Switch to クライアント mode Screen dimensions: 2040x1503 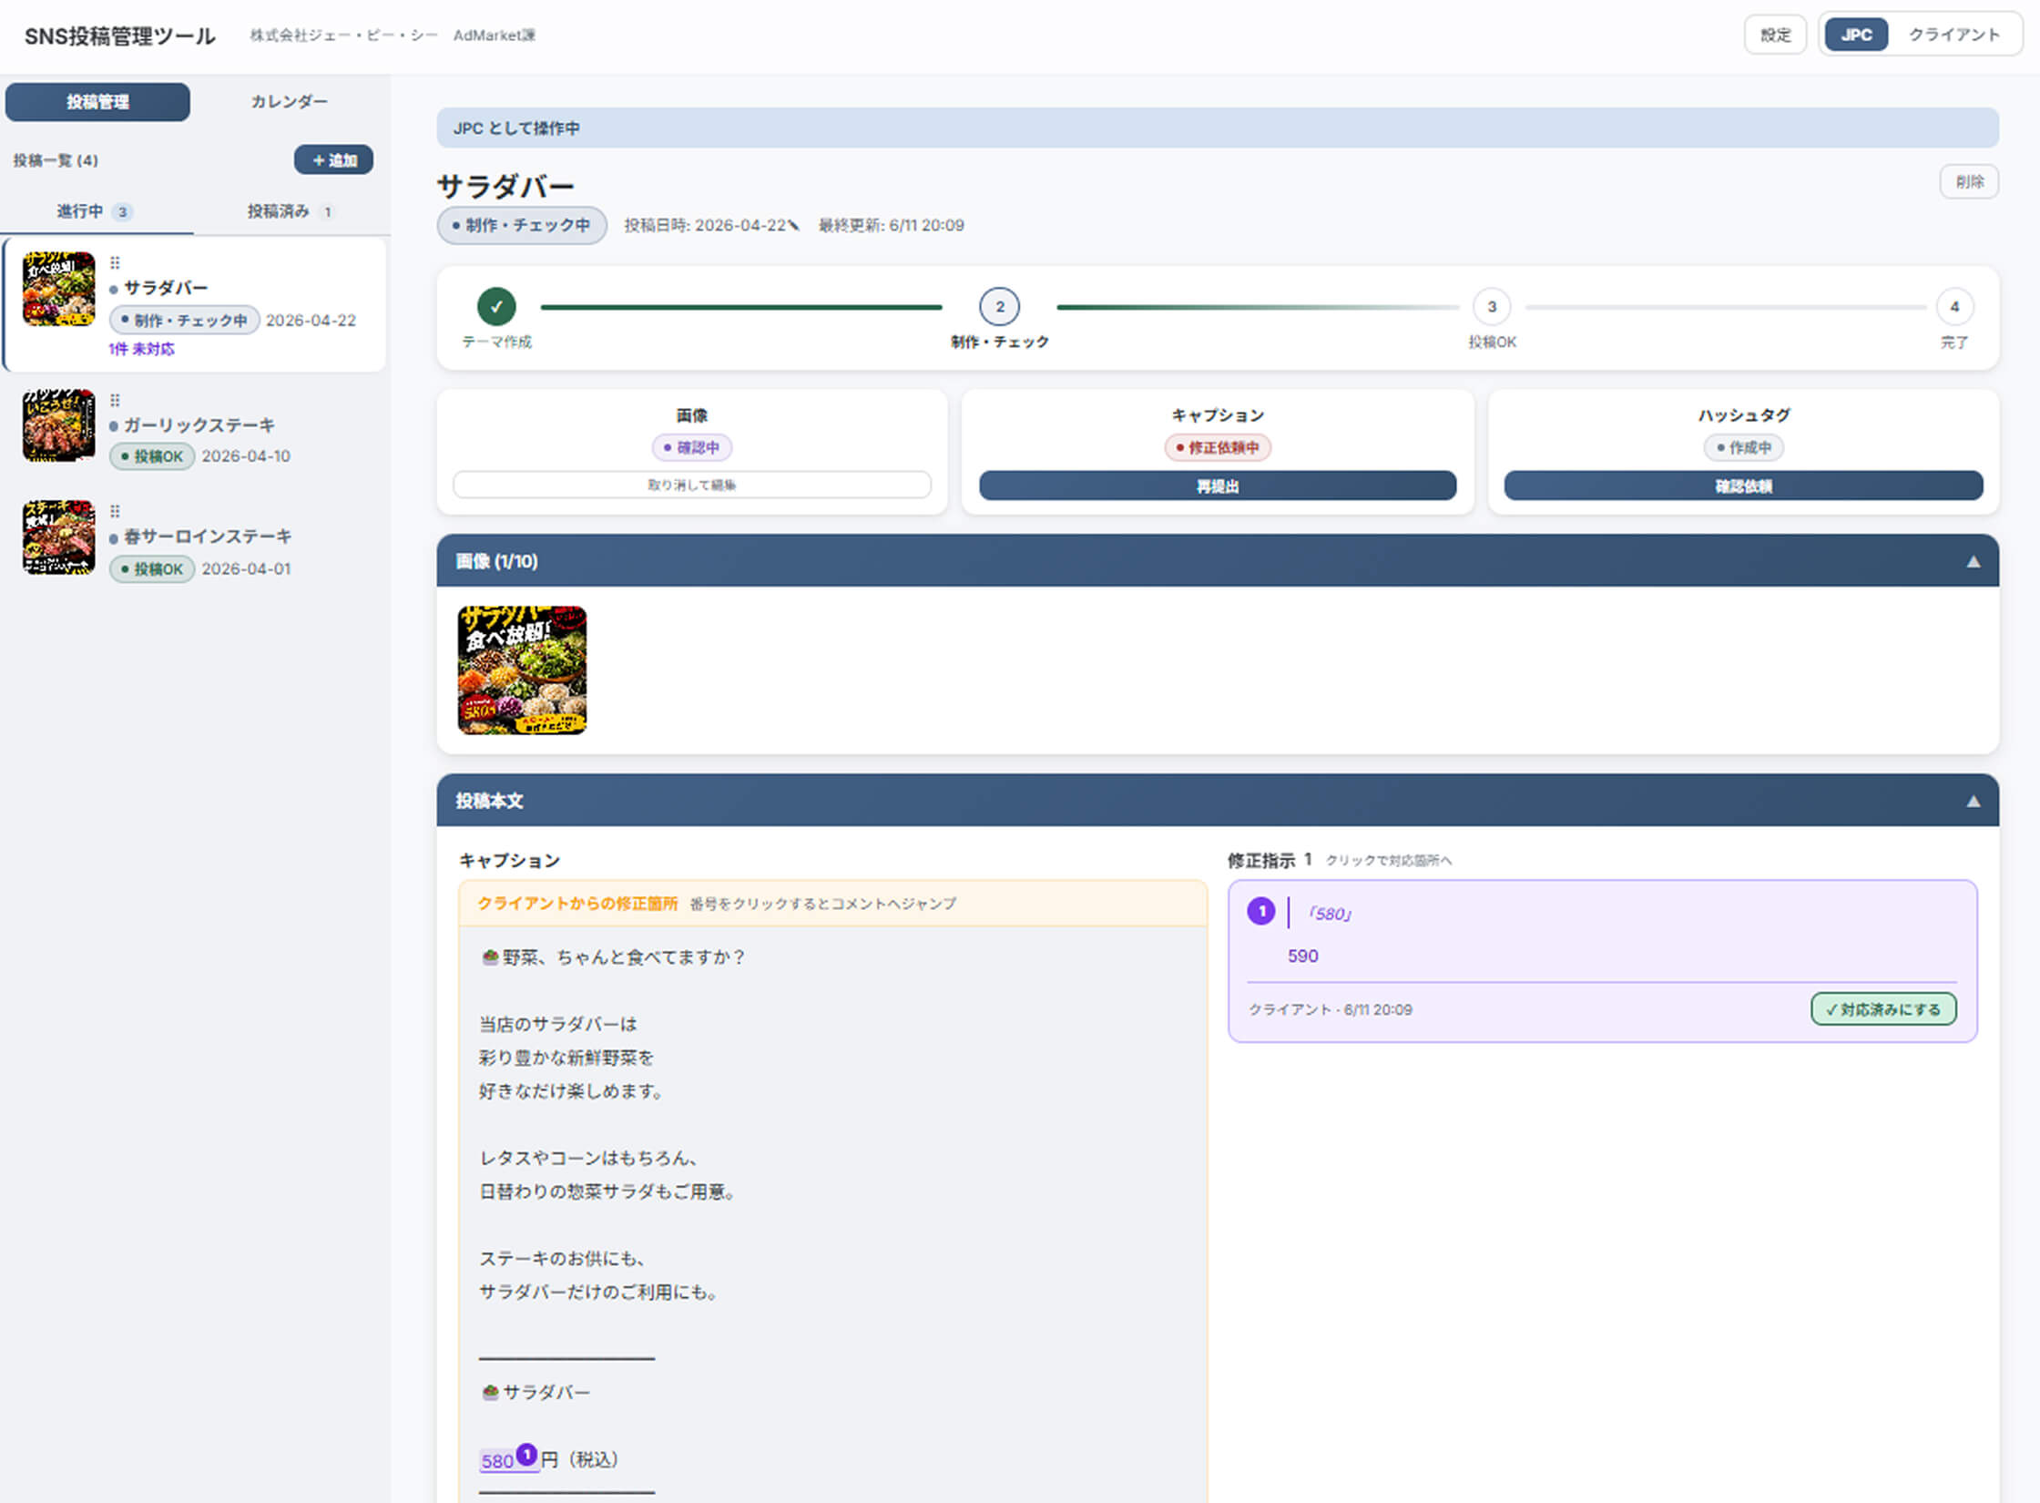[1953, 35]
